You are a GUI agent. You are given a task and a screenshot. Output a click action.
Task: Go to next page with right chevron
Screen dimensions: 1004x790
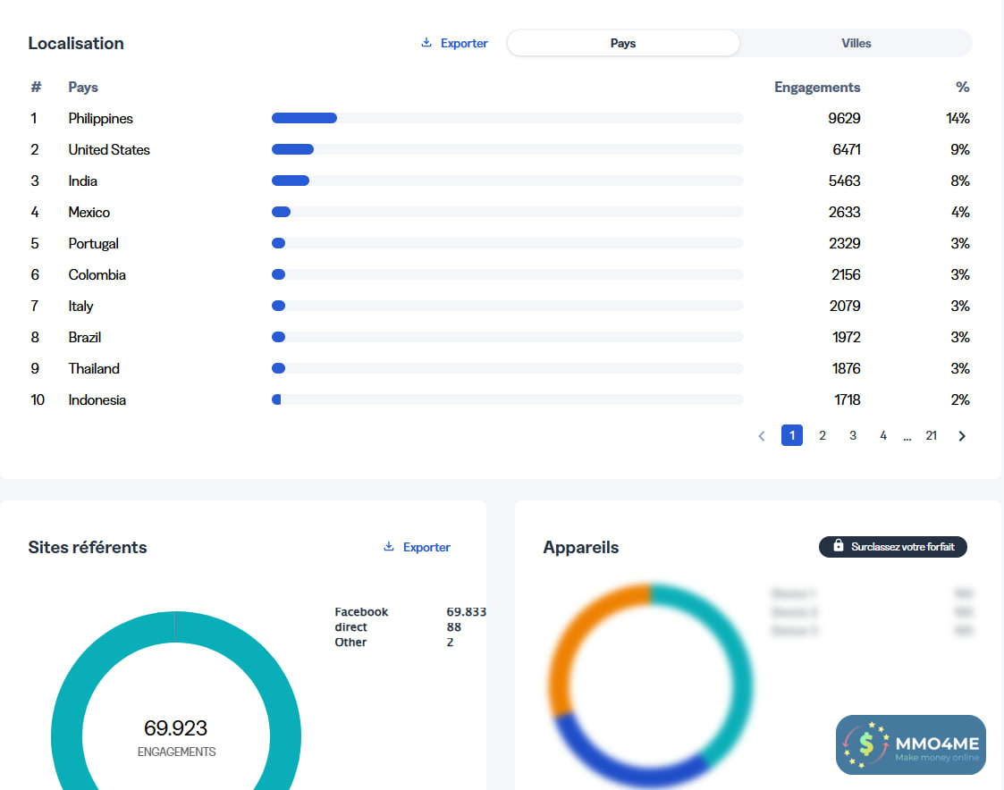pos(962,436)
